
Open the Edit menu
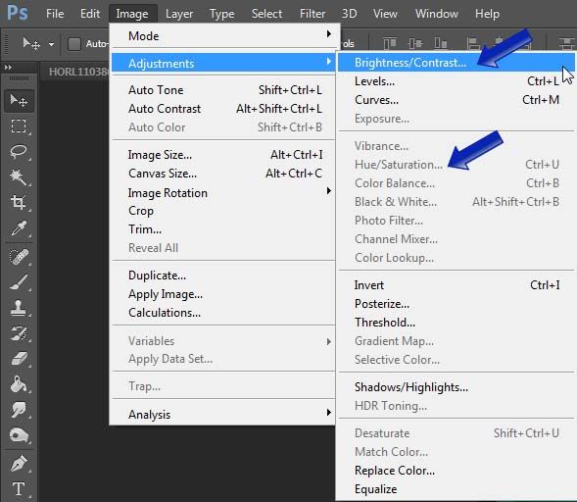[90, 14]
